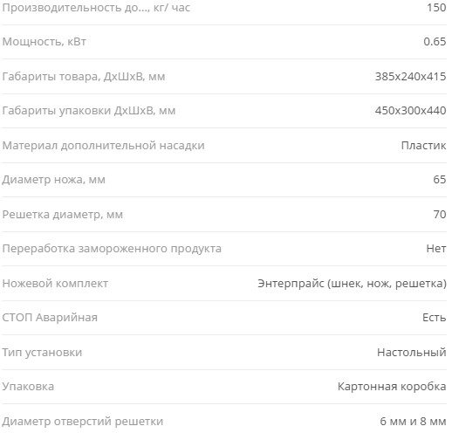
Task: Click the 'Картонная коробка' packaging value
Action: point(392,387)
